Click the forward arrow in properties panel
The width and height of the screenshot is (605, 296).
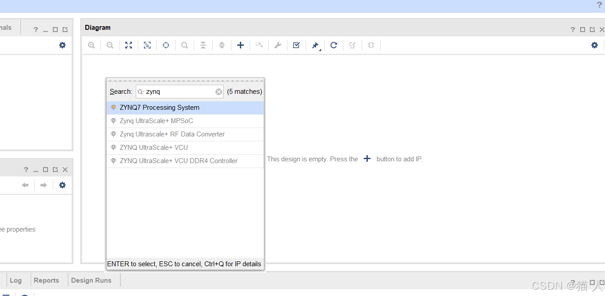coord(44,185)
